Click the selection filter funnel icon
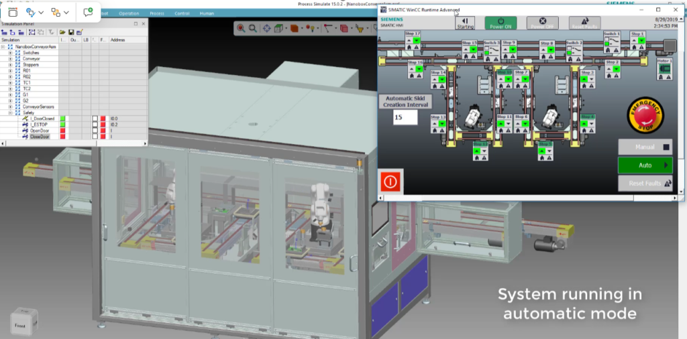Image resolution: width=687 pixels, height=339 pixels. (x=360, y=28)
